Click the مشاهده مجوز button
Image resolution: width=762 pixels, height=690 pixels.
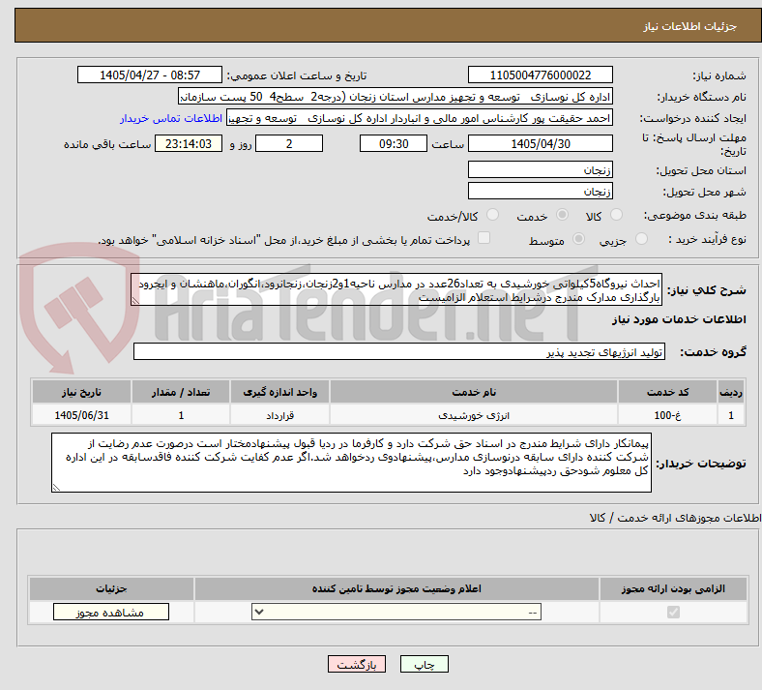[x=111, y=613]
